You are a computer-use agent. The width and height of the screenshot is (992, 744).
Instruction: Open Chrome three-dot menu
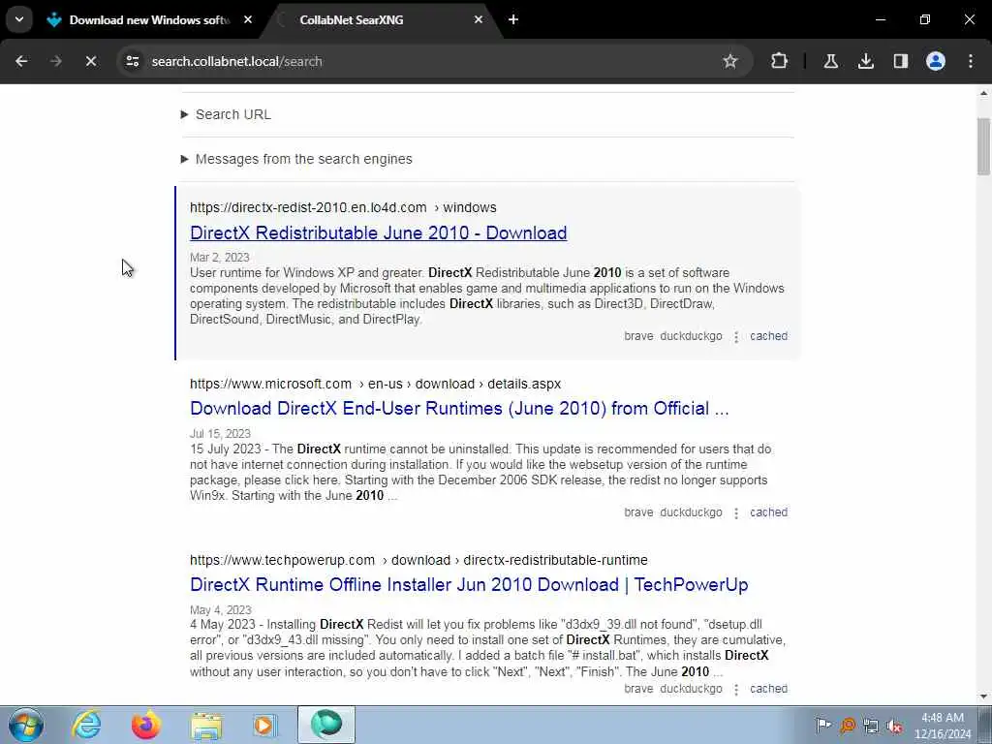(970, 61)
